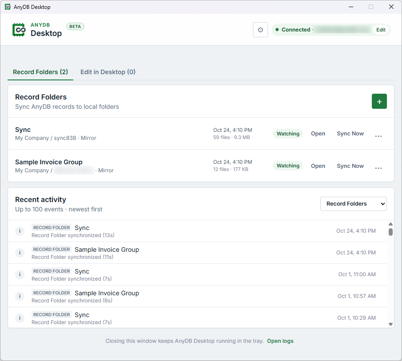Sync Now the Sample Invoice Group folder
Image resolution: width=402 pixels, height=361 pixels.
[350, 166]
